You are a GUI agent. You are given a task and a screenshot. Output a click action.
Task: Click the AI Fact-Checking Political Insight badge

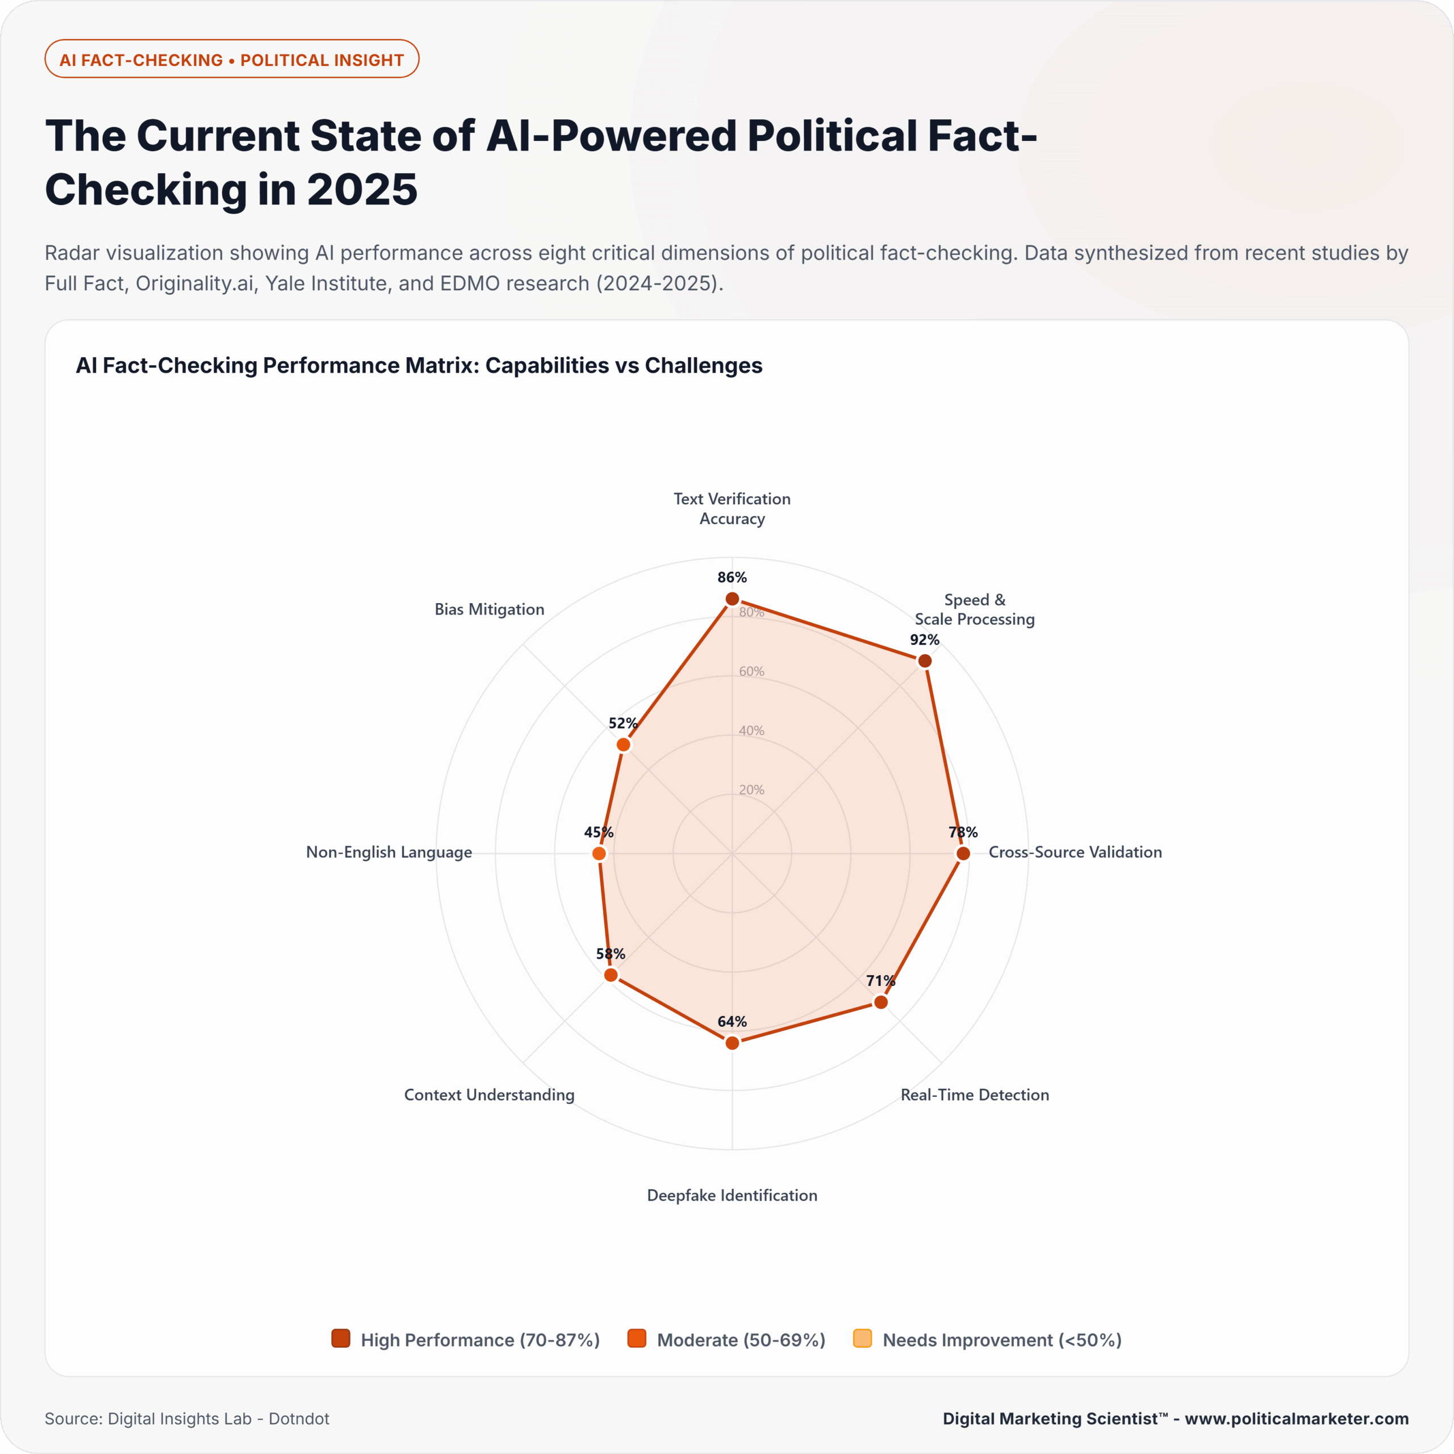click(x=232, y=60)
